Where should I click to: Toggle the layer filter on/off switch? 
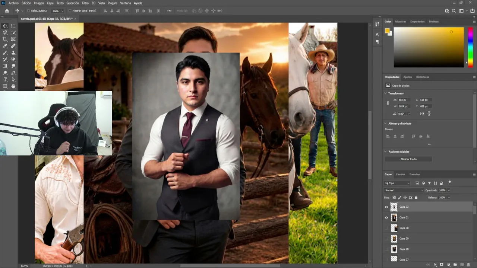450,182
